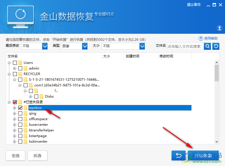Click the 全选 button

coord(15,155)
